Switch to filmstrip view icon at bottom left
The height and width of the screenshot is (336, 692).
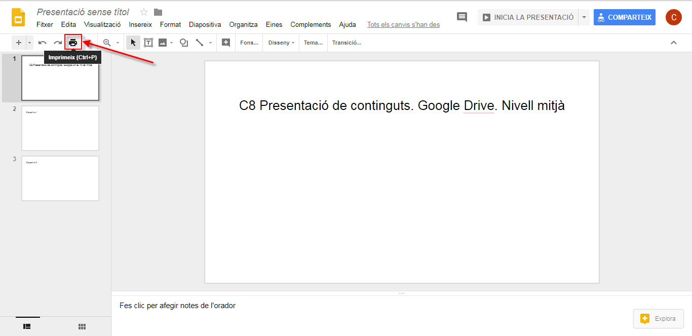tap(27, 327)
